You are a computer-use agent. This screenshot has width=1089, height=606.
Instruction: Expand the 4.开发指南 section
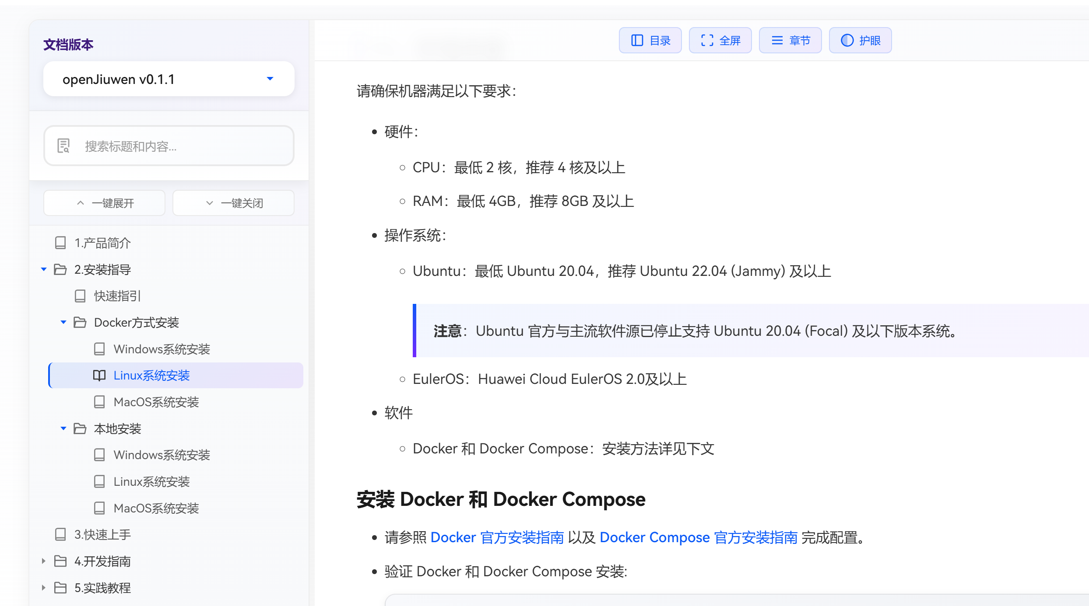[43, 561]
